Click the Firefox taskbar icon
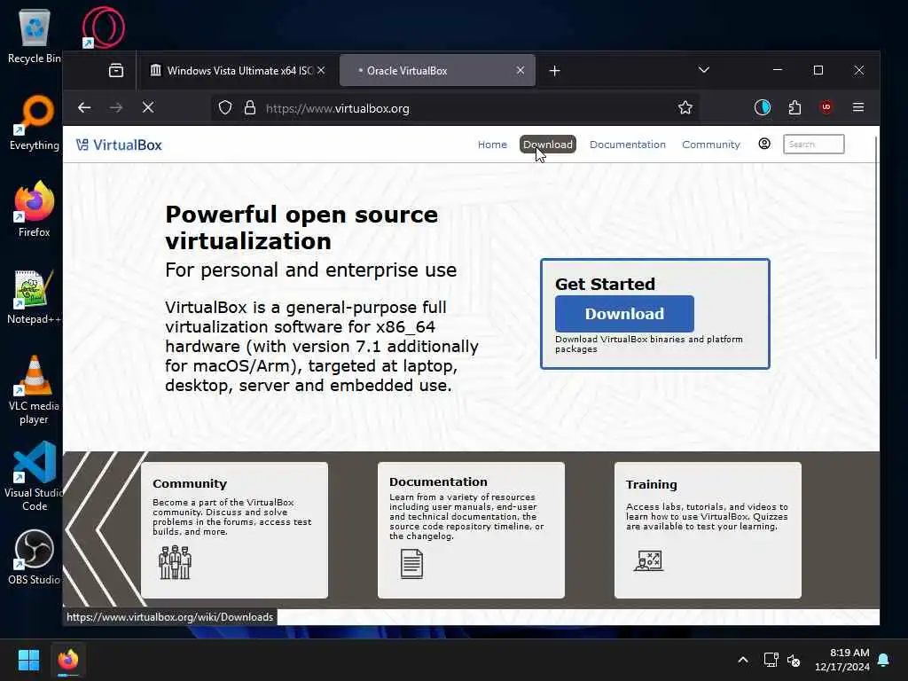908x681 pixels. [68, 660]
